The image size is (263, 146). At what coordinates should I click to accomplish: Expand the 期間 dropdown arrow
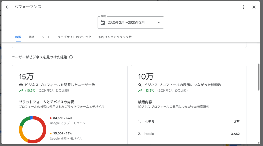[158, 23]
